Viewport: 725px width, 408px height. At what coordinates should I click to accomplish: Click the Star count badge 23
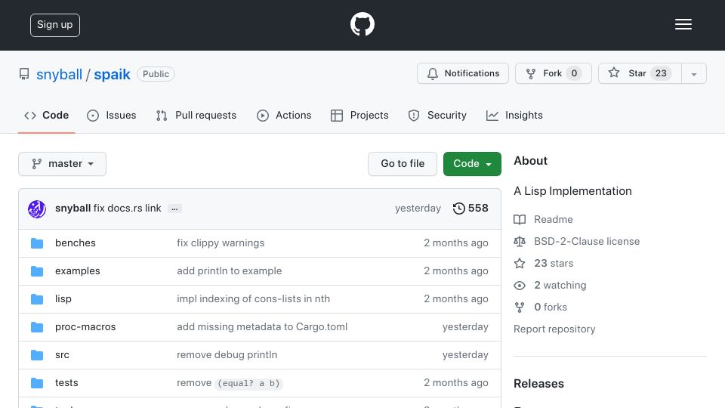point(661,73)
